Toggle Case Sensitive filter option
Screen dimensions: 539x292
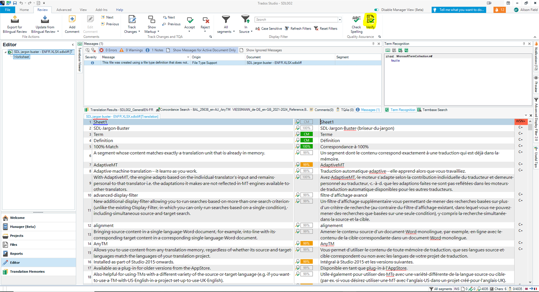pos(269,28)
